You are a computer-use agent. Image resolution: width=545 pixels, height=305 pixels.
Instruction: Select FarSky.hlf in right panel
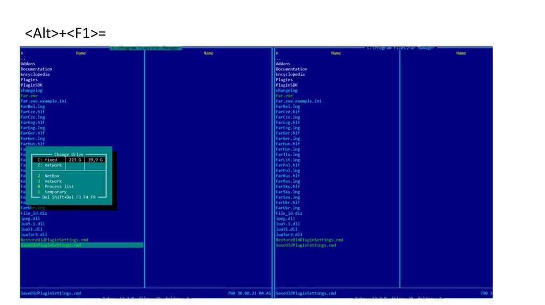pyautogui.click(x=288, y=187)
